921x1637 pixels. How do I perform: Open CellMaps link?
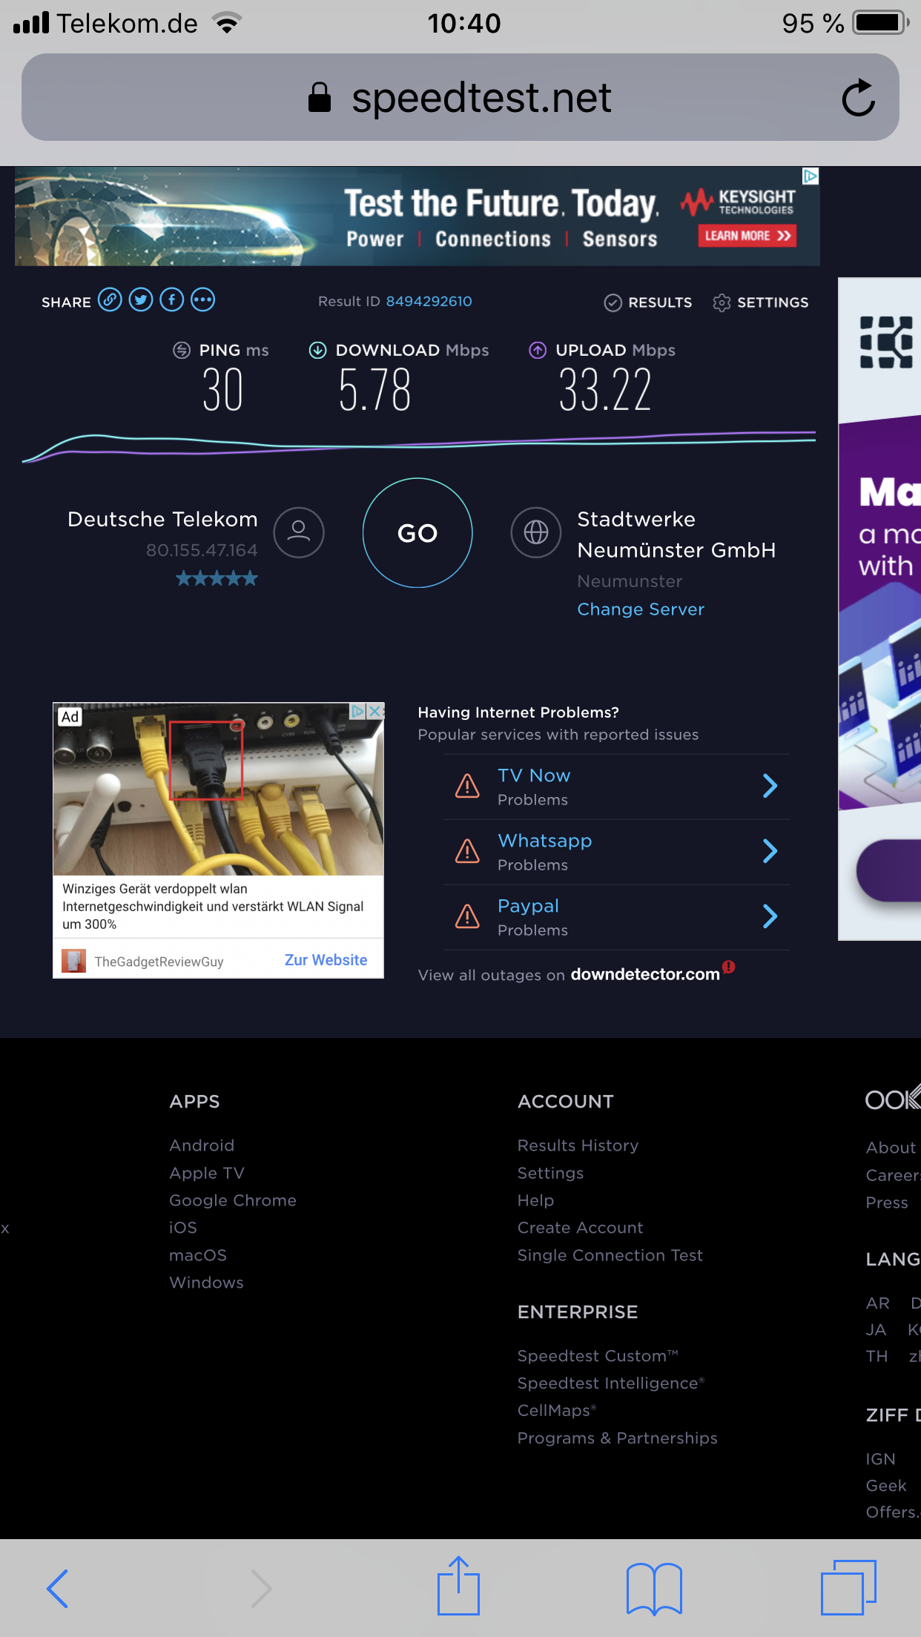556,1411
